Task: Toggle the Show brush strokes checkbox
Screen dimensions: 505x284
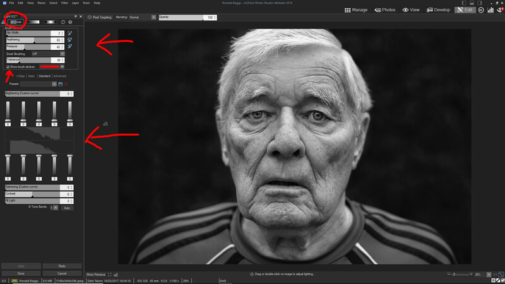Action: coord(8,67)
